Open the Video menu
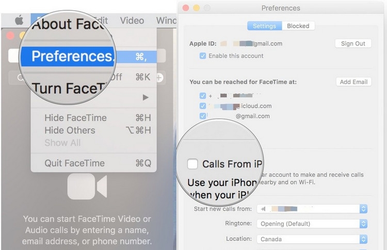 point(132,21)
